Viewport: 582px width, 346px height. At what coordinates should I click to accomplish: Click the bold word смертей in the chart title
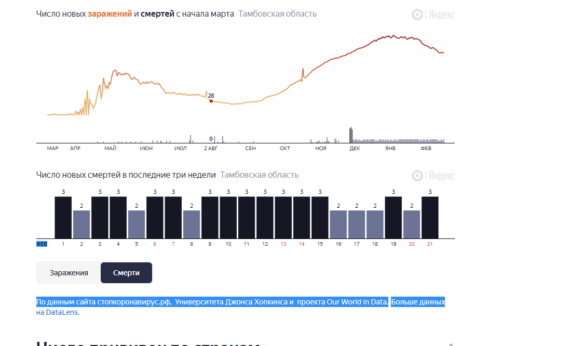click(x=157, y=14)
